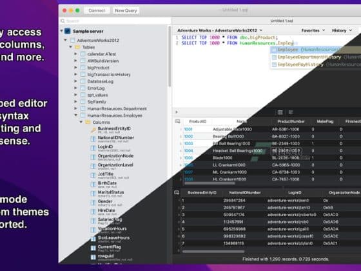
Task: Click the MakeFlag column header
Action: click(x=325, y=121)
